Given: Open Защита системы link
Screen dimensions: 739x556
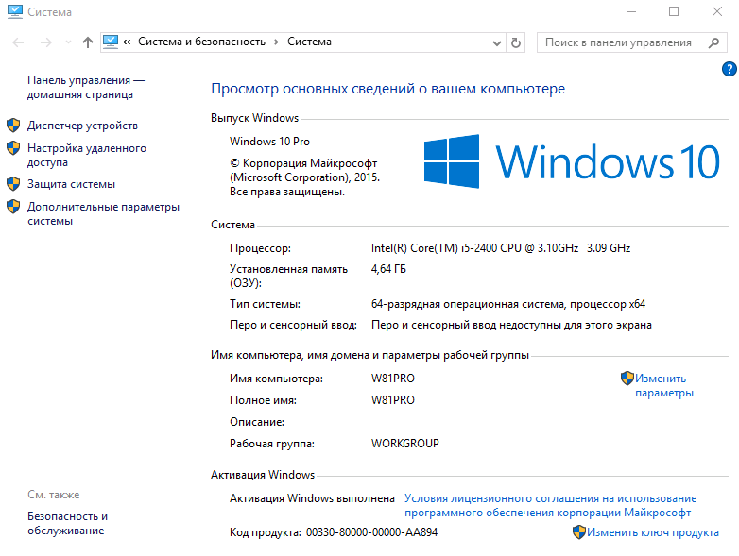Looking at the screenshot, I should coord(71,184).
